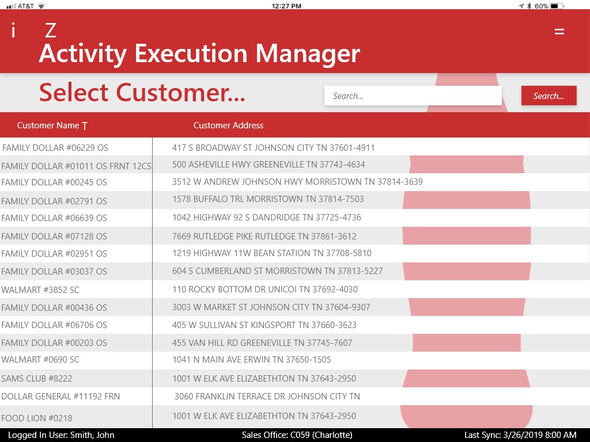The width and height of the screenshot is (590, 442).
Task: Tap the Bluetooth icon in iOS status bar
Action: [x=529, y=6]
